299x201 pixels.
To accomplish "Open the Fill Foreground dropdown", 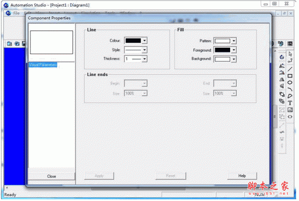I will [x=234, y=50].
